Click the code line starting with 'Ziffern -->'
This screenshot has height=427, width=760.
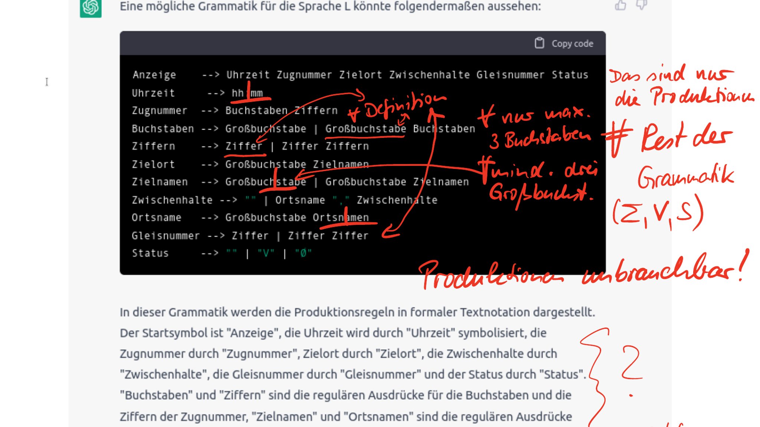tap(250, 146)
